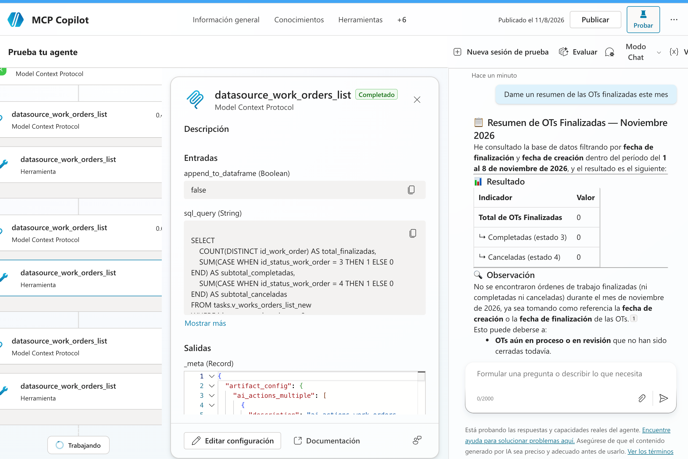Click the Evaluar sparkle icon
The height and width of the screenshot is (459, 688).
click(x=564, y=52)
